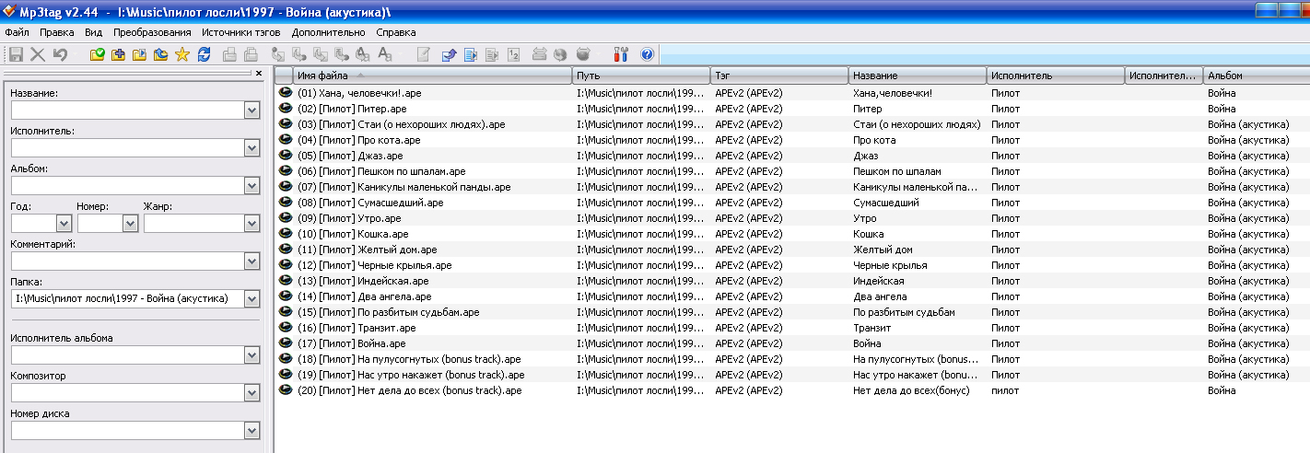
Task: Click the blue Refresh arrows icon
Action: pos(204,54)
